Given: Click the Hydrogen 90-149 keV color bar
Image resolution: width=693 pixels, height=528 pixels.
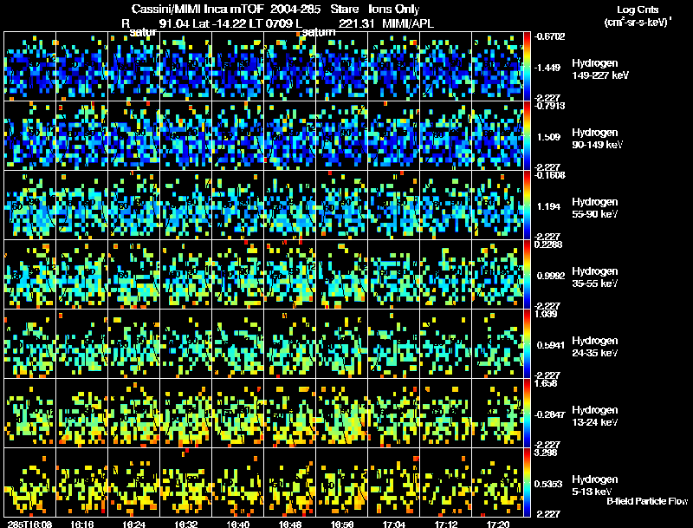Looking at the screenshot, I should [x=527, y=136].
